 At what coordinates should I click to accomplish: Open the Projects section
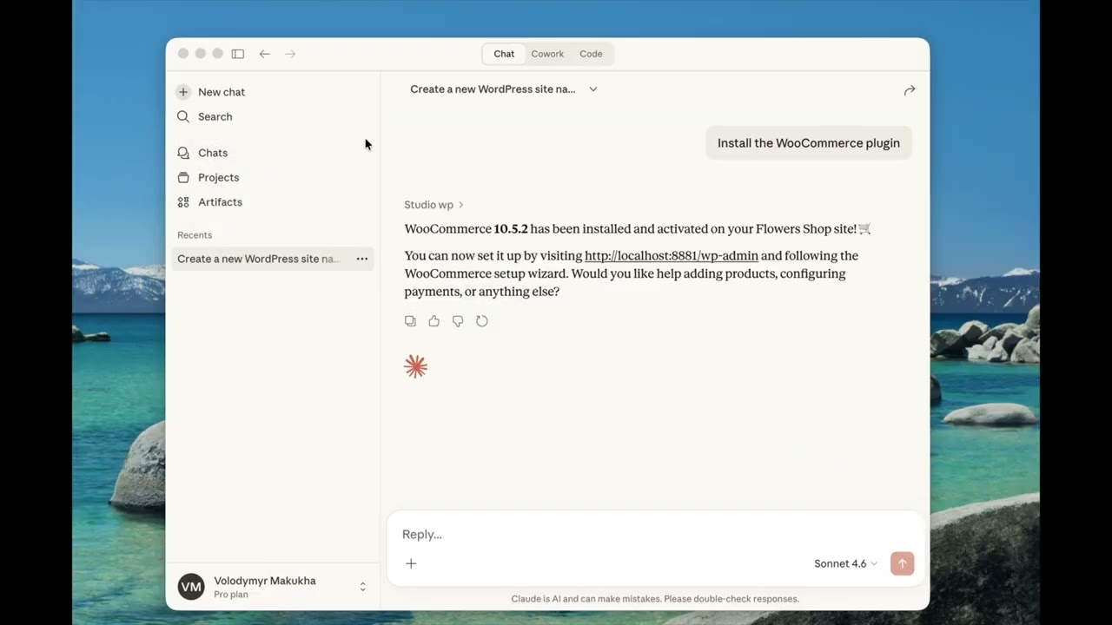point(208,177)
